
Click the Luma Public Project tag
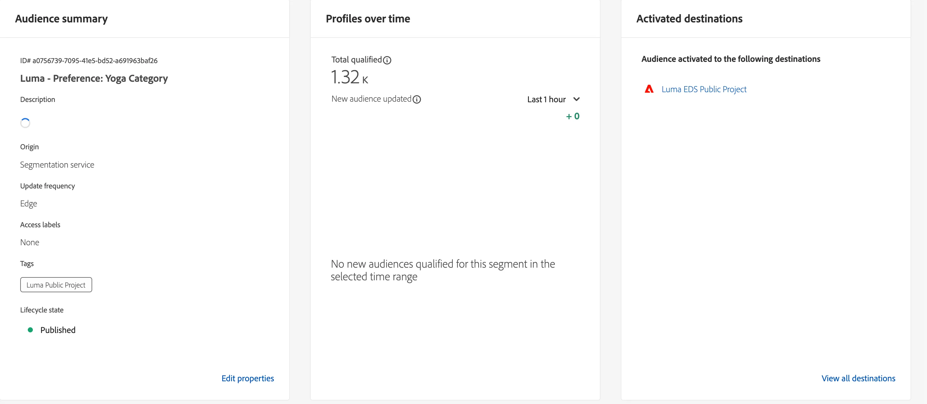tap(56, 285)
